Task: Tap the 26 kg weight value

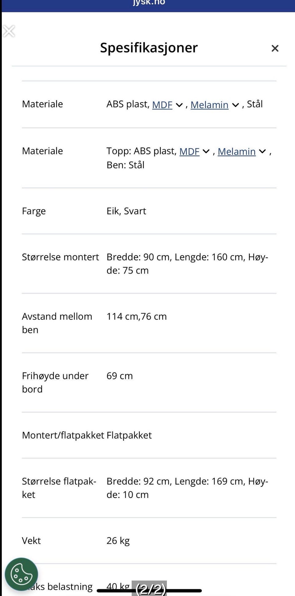Action: (118, 541)
